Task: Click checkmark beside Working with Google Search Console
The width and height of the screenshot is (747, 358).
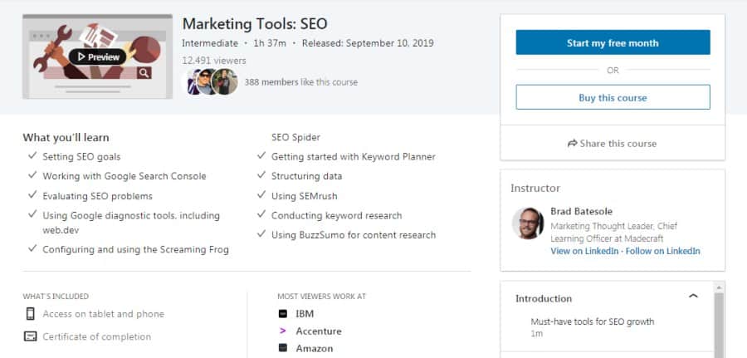Action: [32, 175]
